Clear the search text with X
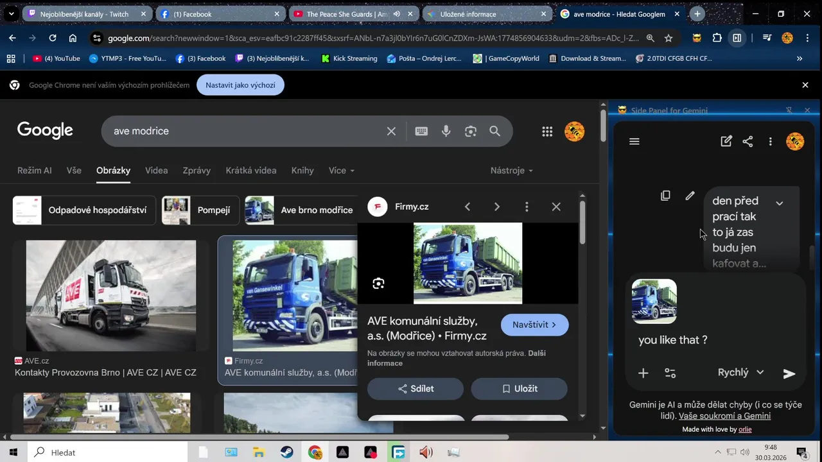This screenshot has width=822, height=462. [x=391, y=131]
